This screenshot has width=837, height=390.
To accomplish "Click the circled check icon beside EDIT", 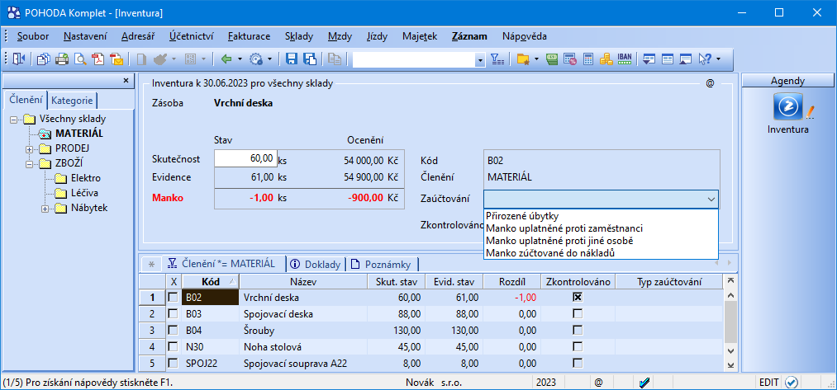I will click(x=791, y=382).
